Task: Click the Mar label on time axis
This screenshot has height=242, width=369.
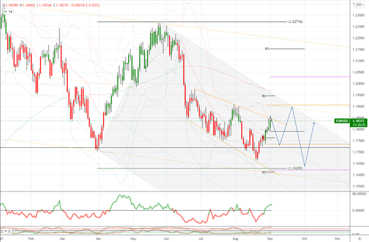Action: pos(62,238)
